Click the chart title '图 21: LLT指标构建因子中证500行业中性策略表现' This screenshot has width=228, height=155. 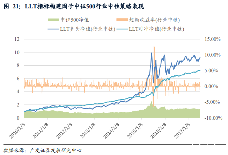(74, 6)
